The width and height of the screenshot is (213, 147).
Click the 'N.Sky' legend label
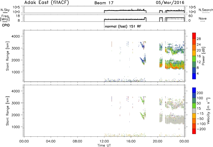(x=5, y=10)
